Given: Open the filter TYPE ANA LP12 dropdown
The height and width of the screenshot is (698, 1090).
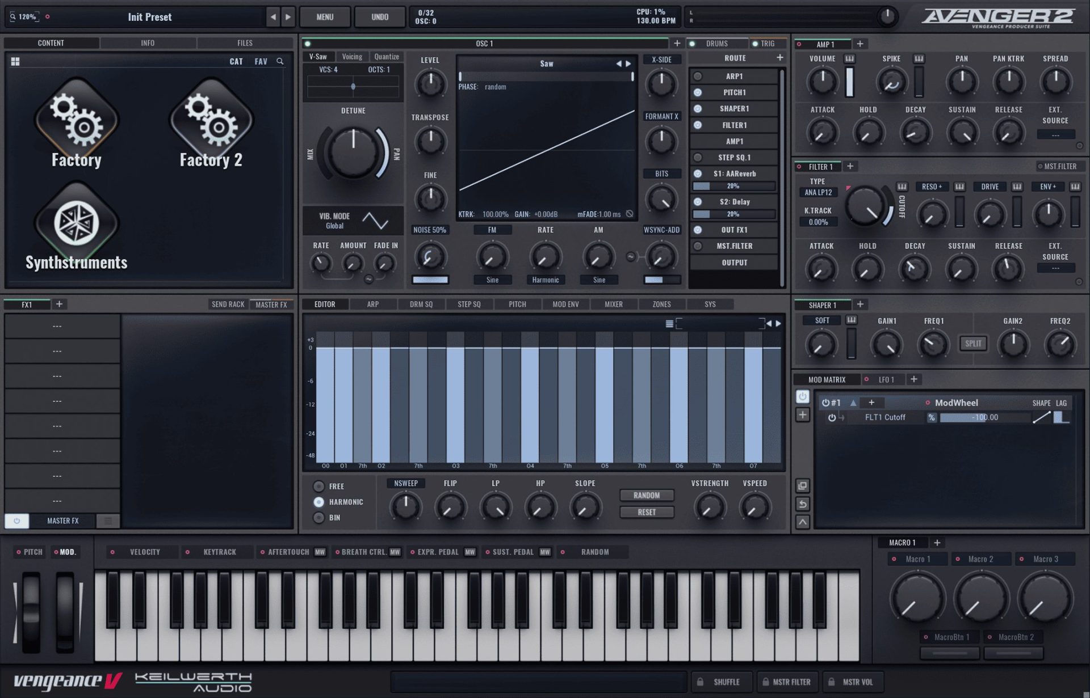Looking at the screenshot, I should coord(817,192).
